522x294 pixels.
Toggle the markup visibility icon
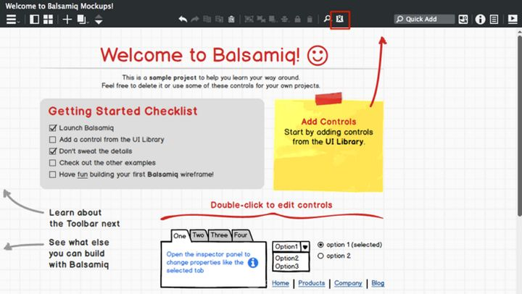339,19
